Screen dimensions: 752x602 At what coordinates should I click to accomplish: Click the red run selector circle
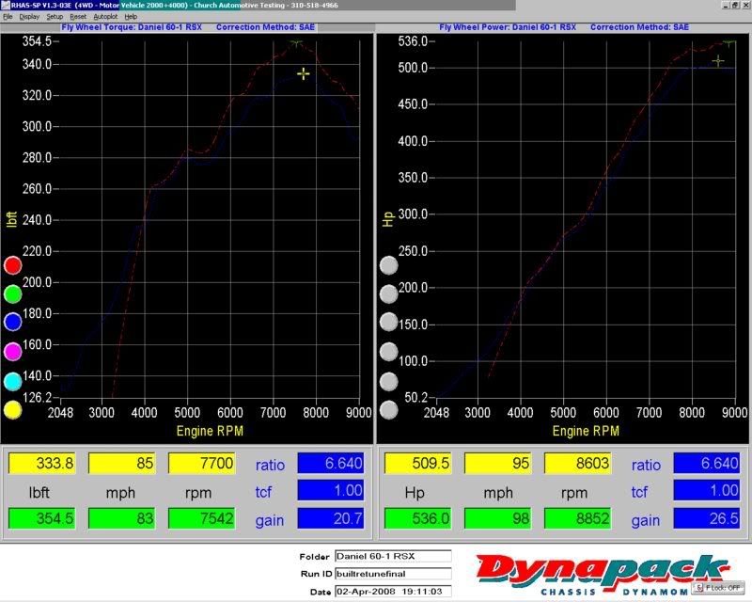12,265
